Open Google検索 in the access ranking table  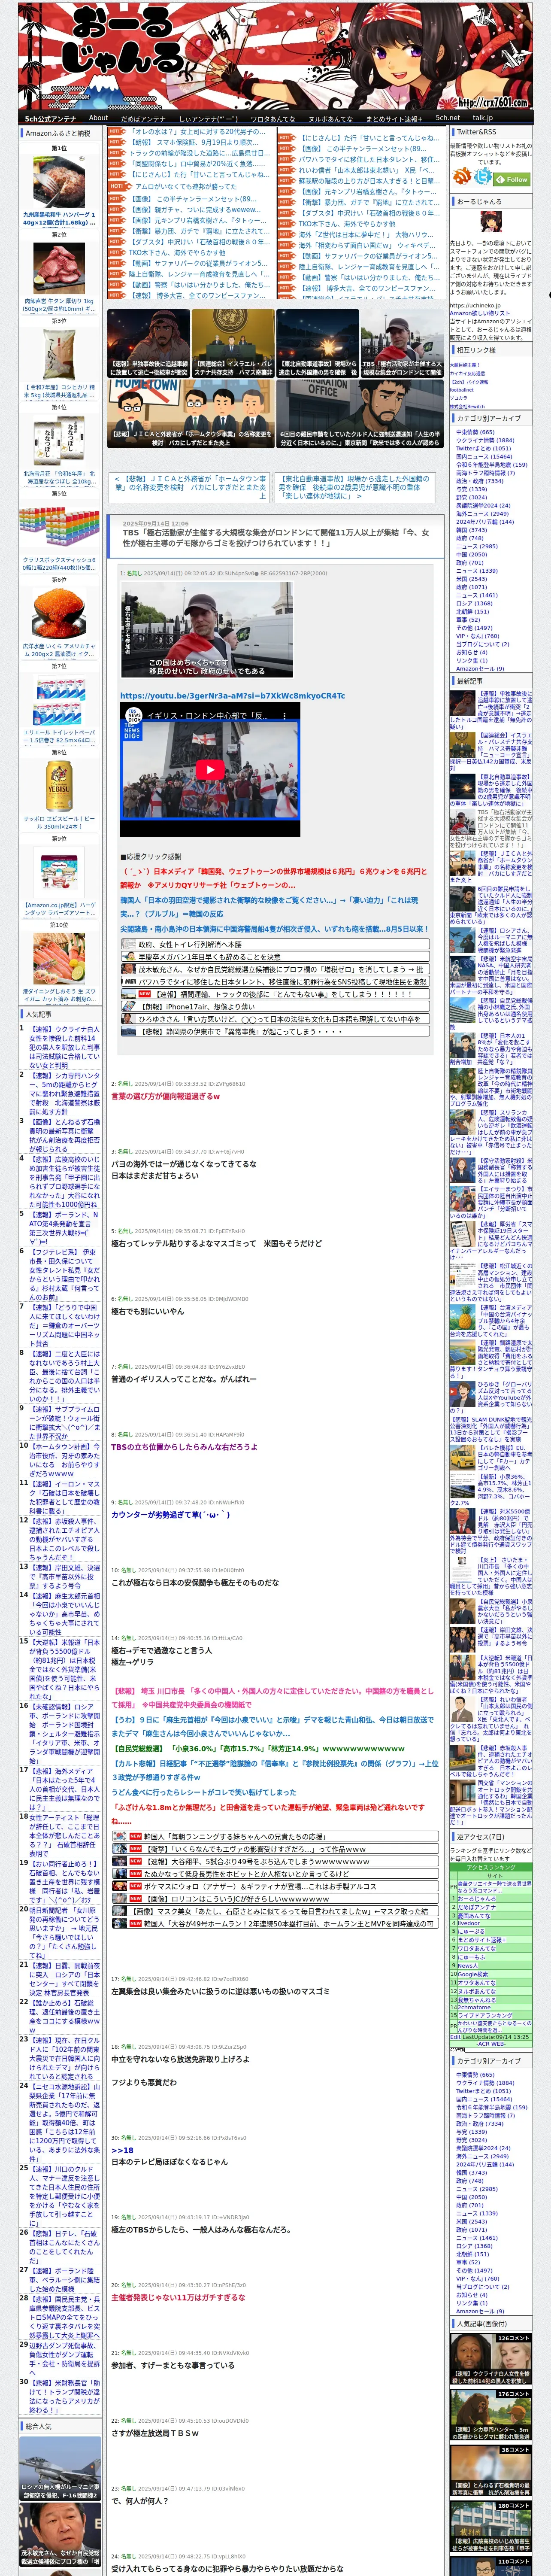(473, 1974)
